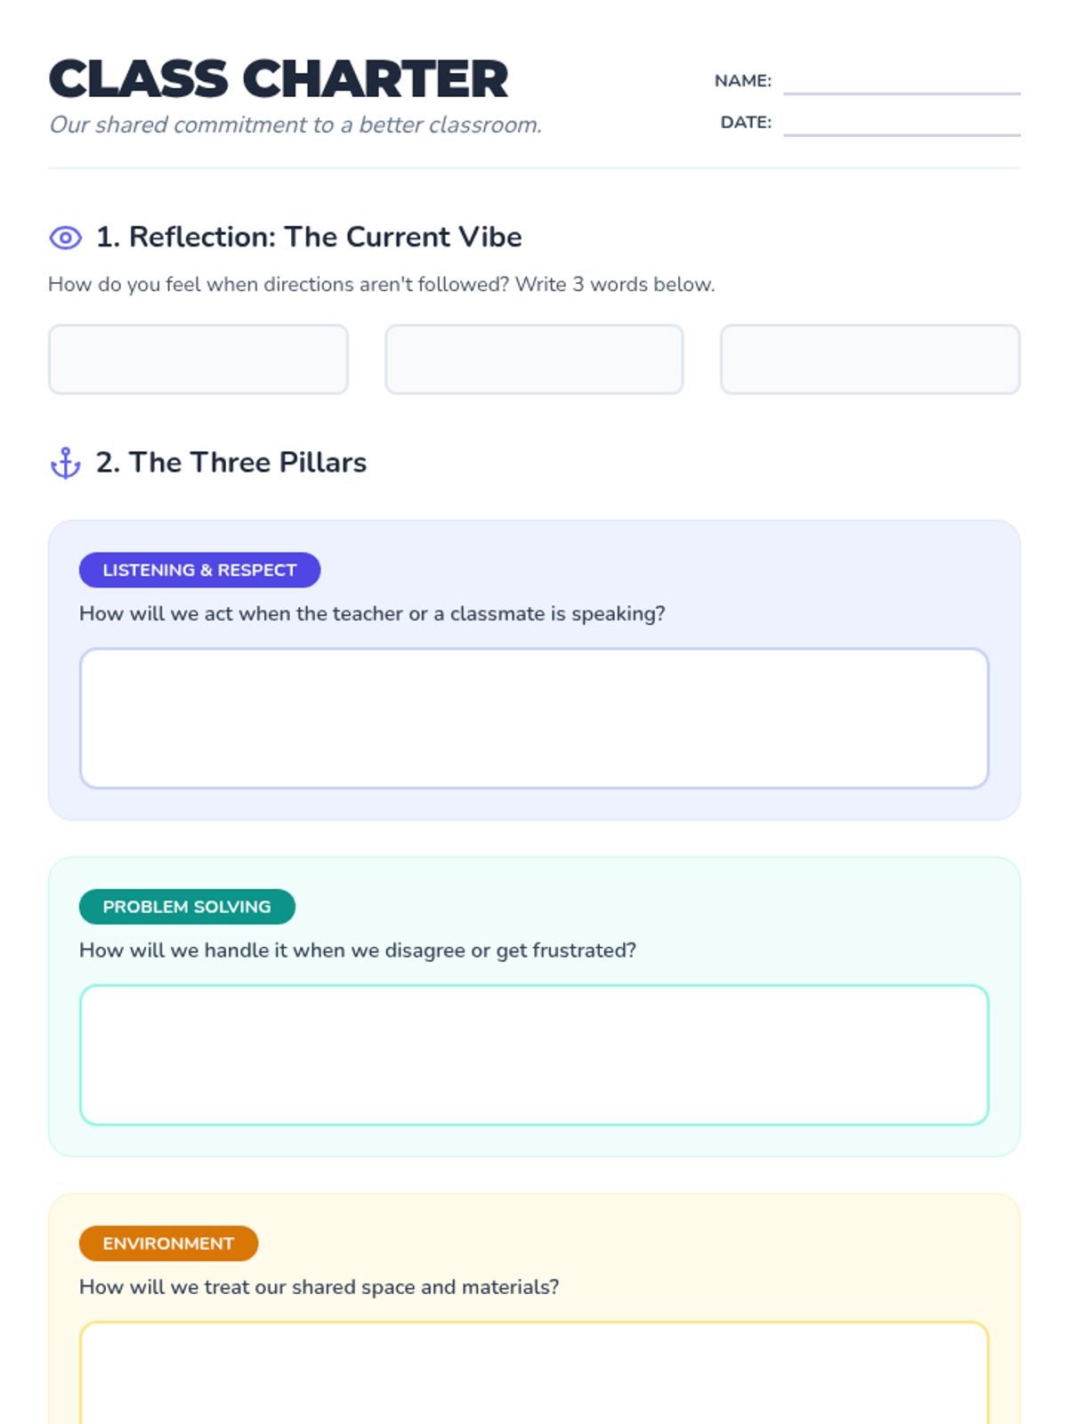Focus the Listening & Respect answer box
This screenshot has height=1424, width=1068.
[534, 718]
